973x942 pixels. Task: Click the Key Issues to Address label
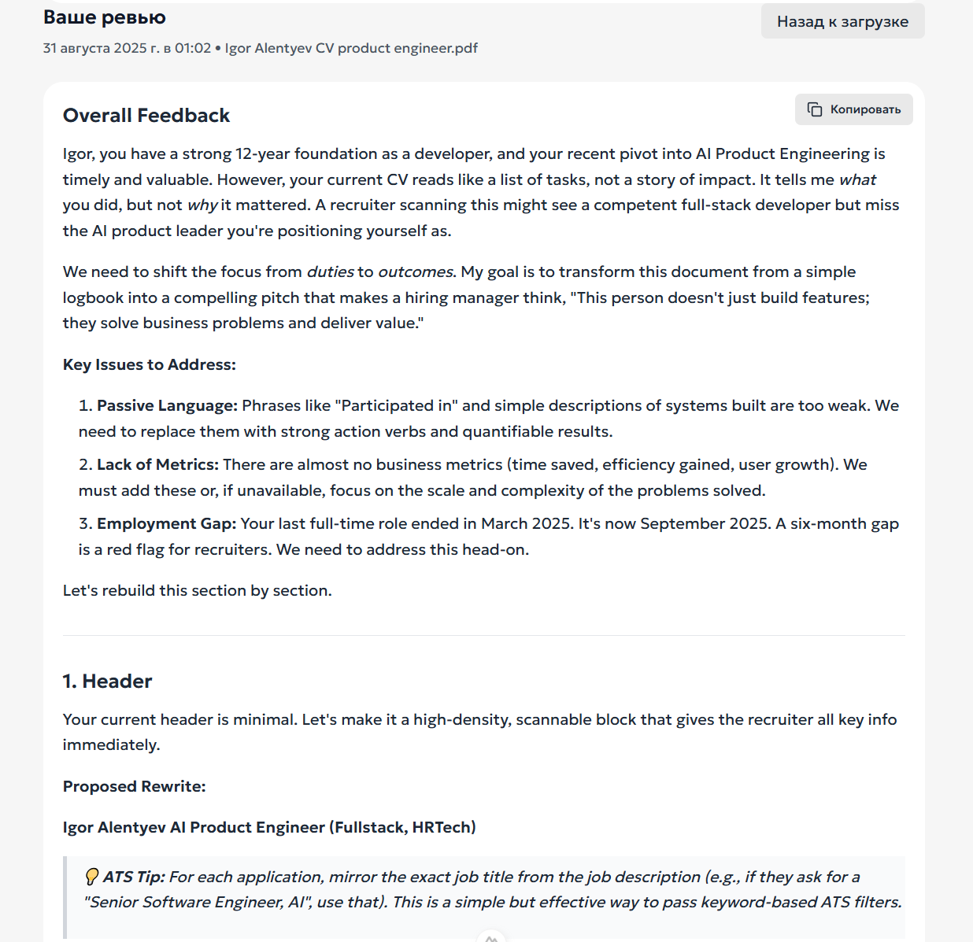(x=150, y=364)
